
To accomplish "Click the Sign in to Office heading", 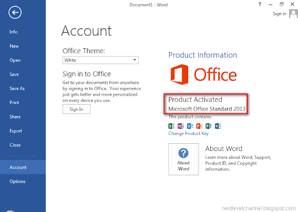I will pos(87,74).
